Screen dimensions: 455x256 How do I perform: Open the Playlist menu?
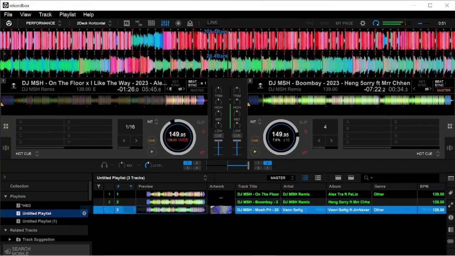pyautogui.click(x=68, y=15)
